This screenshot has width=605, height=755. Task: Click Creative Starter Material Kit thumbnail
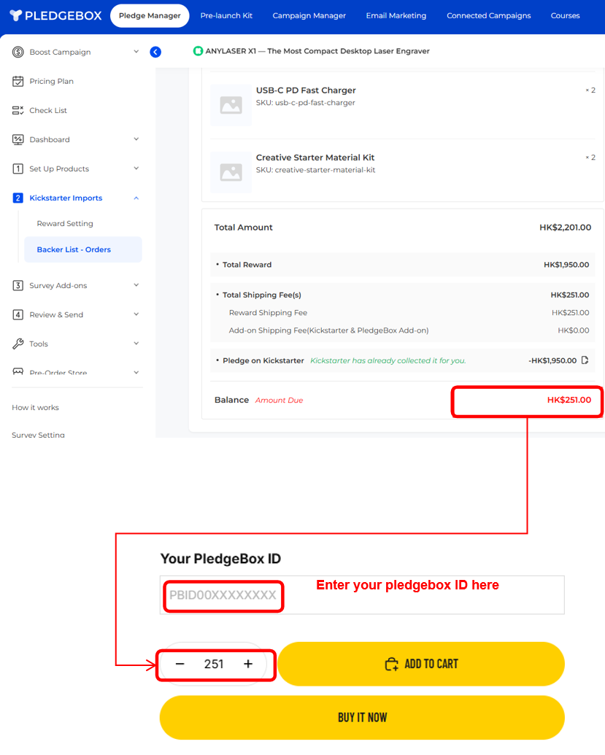click(x=231, y=172)
